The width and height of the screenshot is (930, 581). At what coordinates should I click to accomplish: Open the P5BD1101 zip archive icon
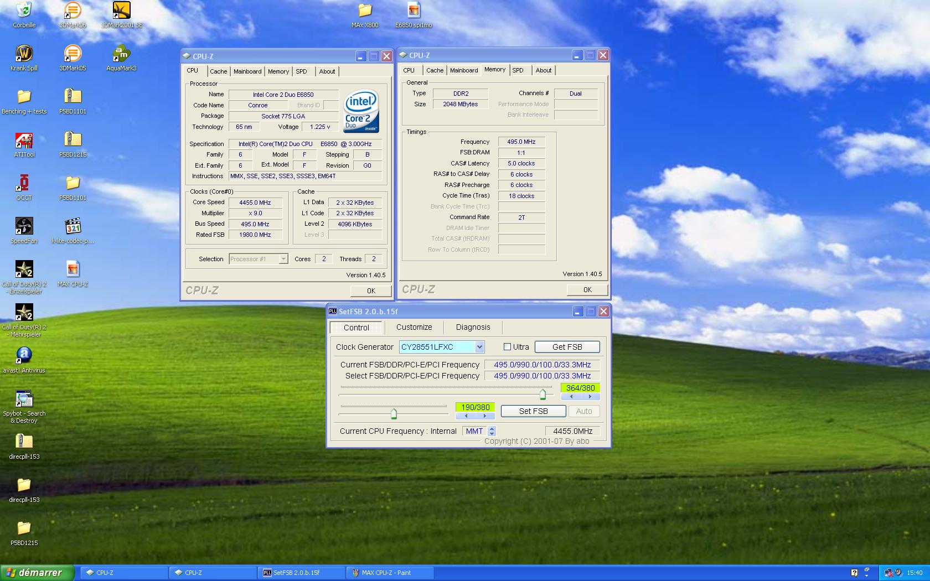(x=73, y=96)
